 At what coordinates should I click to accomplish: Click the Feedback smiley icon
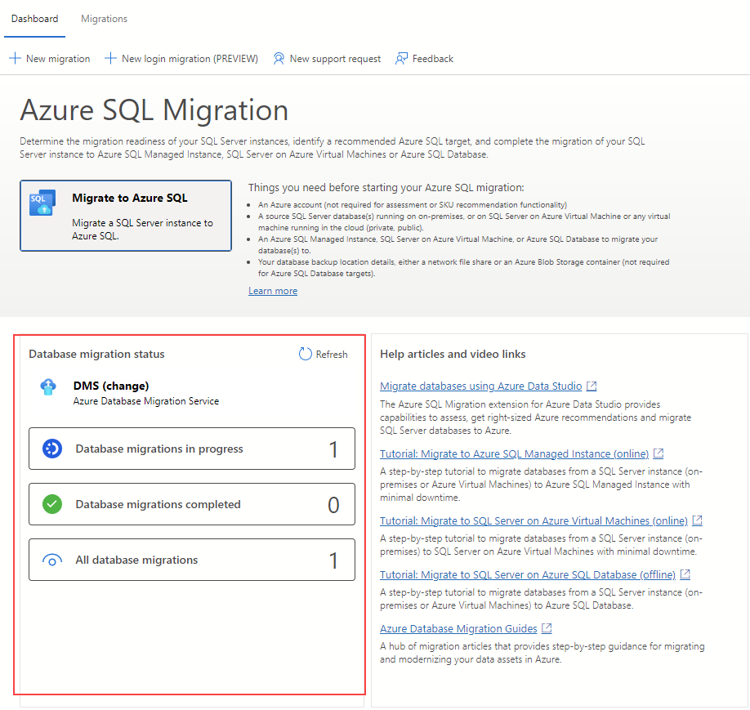(x=400, y=58)
